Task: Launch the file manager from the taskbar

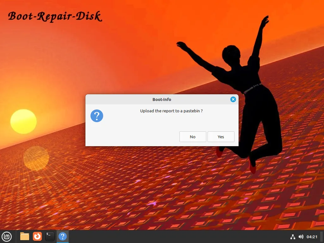Action: point(24,236)
